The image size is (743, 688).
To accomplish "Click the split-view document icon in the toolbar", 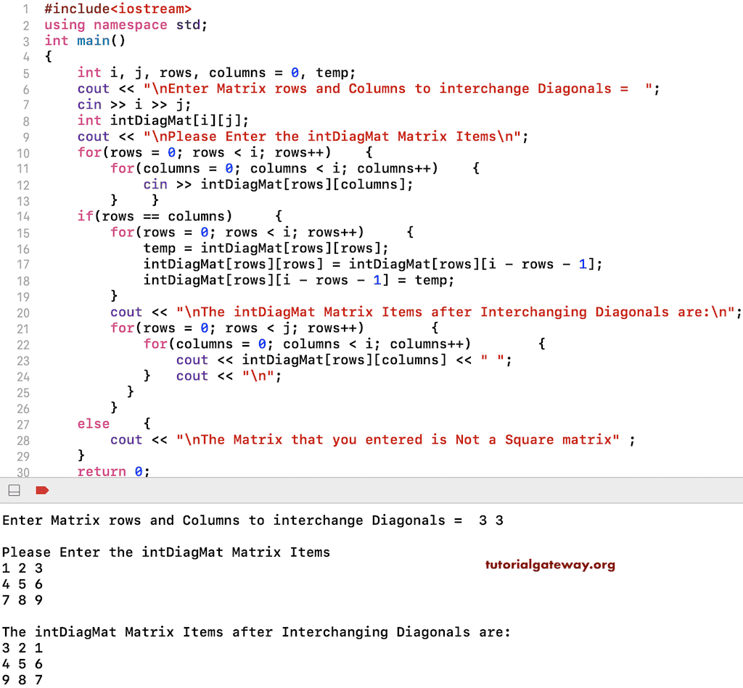I will [14, 490].
